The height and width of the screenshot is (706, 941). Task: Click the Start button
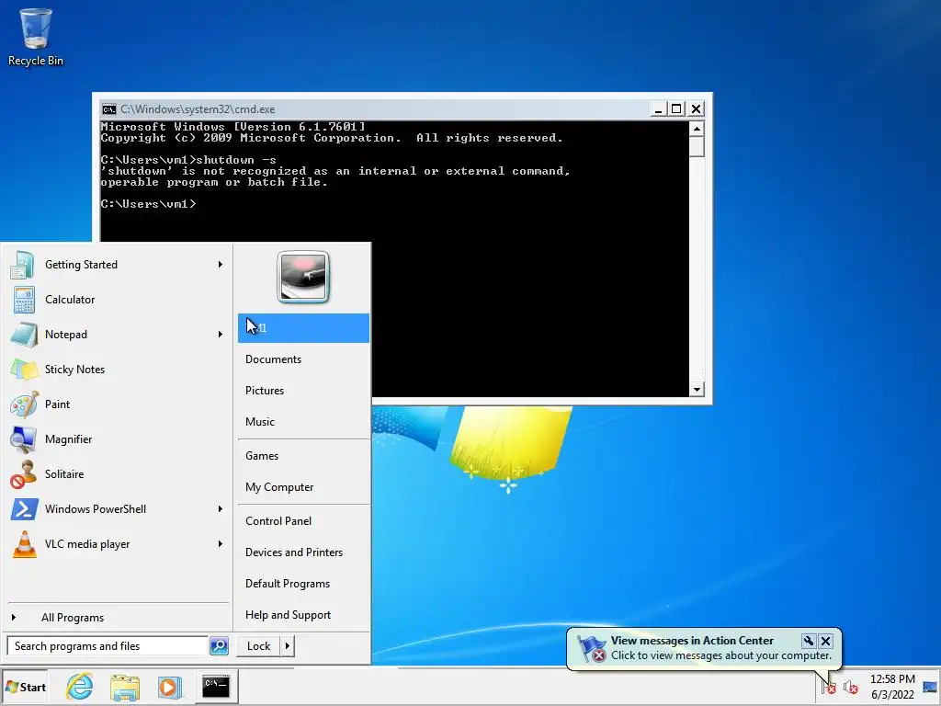tap(25, 687)
